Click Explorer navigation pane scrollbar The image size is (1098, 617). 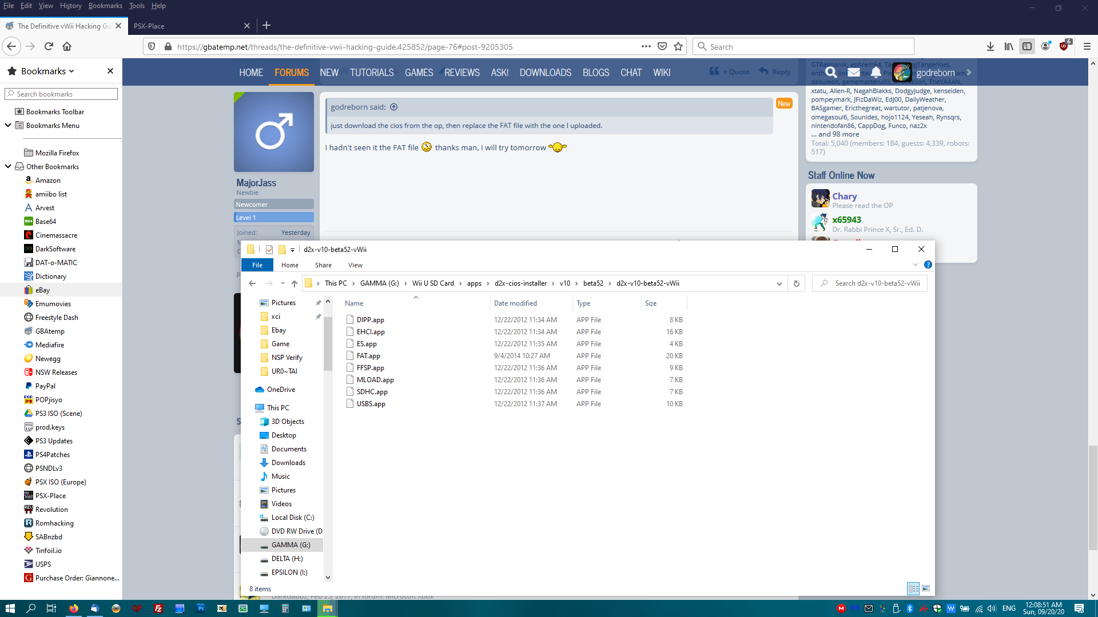tap(328, 343)
